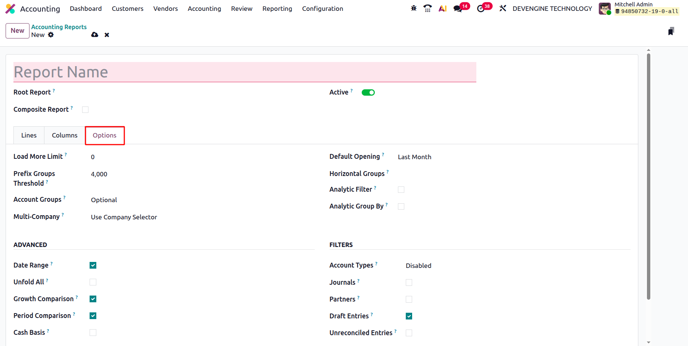
Task: Open the VoIP phone dialer
Action: tap(427, 8)
